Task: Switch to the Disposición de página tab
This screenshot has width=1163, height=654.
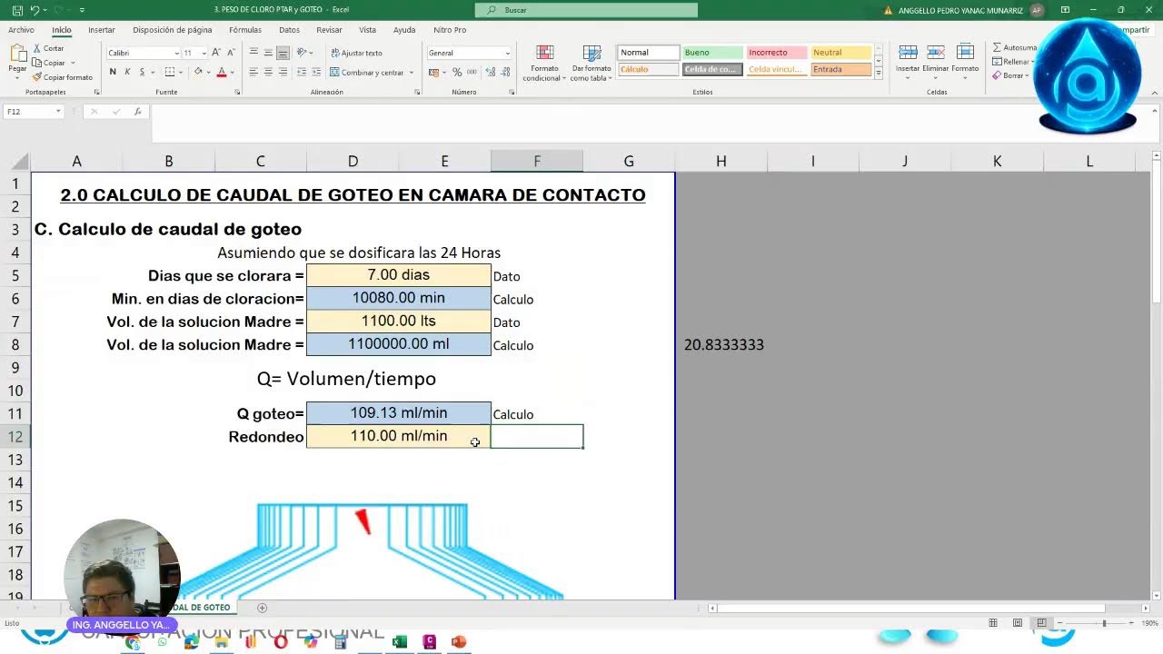Action: click(173, 30)
